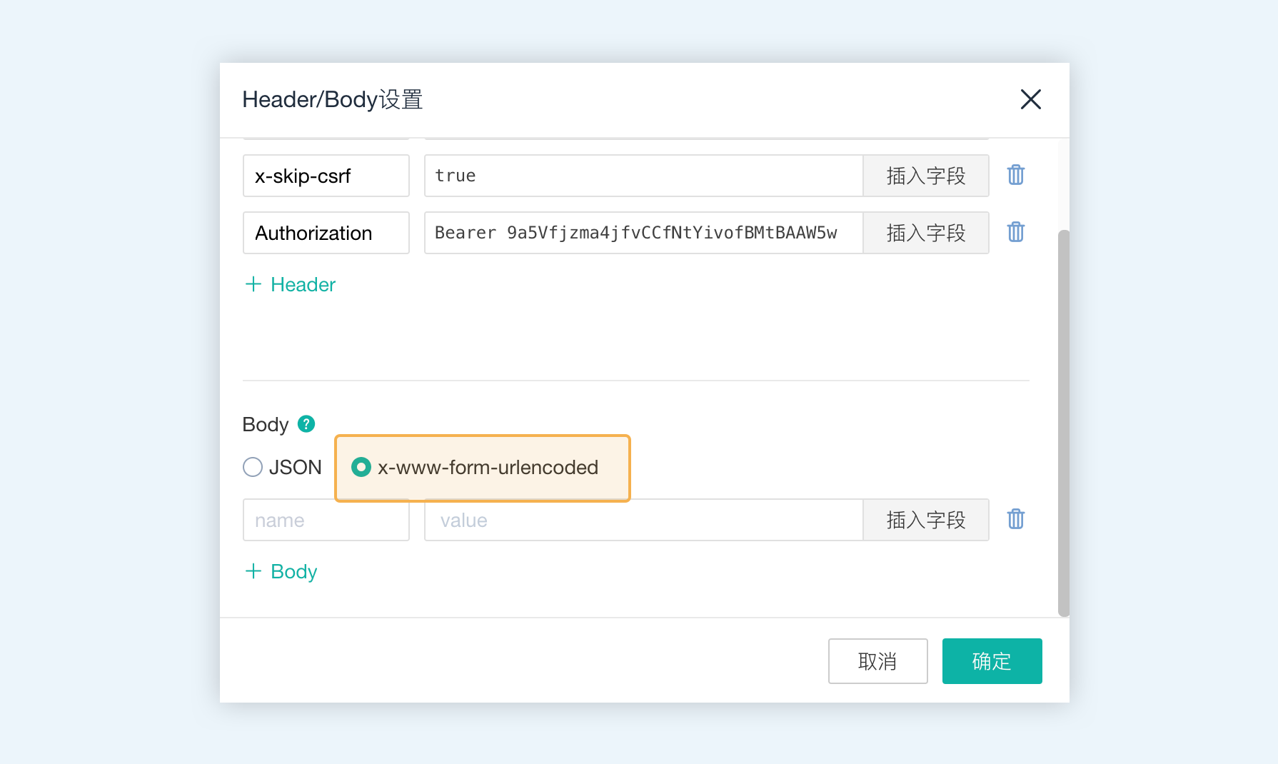The image size is (1278, 764).
Task: Edit the x-skip-csrf header name field
Action: point(326,176)
